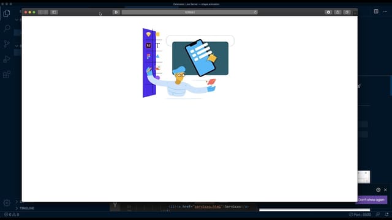The width and height of the screenshot is (392, 220).
Task: Click the browser downloads circle icon
Action: tap(328, 12)
